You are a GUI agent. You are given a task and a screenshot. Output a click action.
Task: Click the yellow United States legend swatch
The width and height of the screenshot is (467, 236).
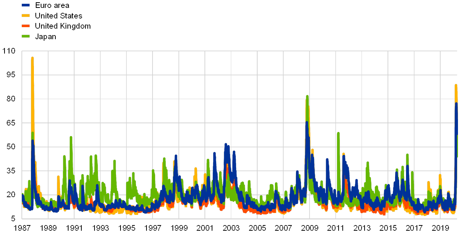coord(26,16)
